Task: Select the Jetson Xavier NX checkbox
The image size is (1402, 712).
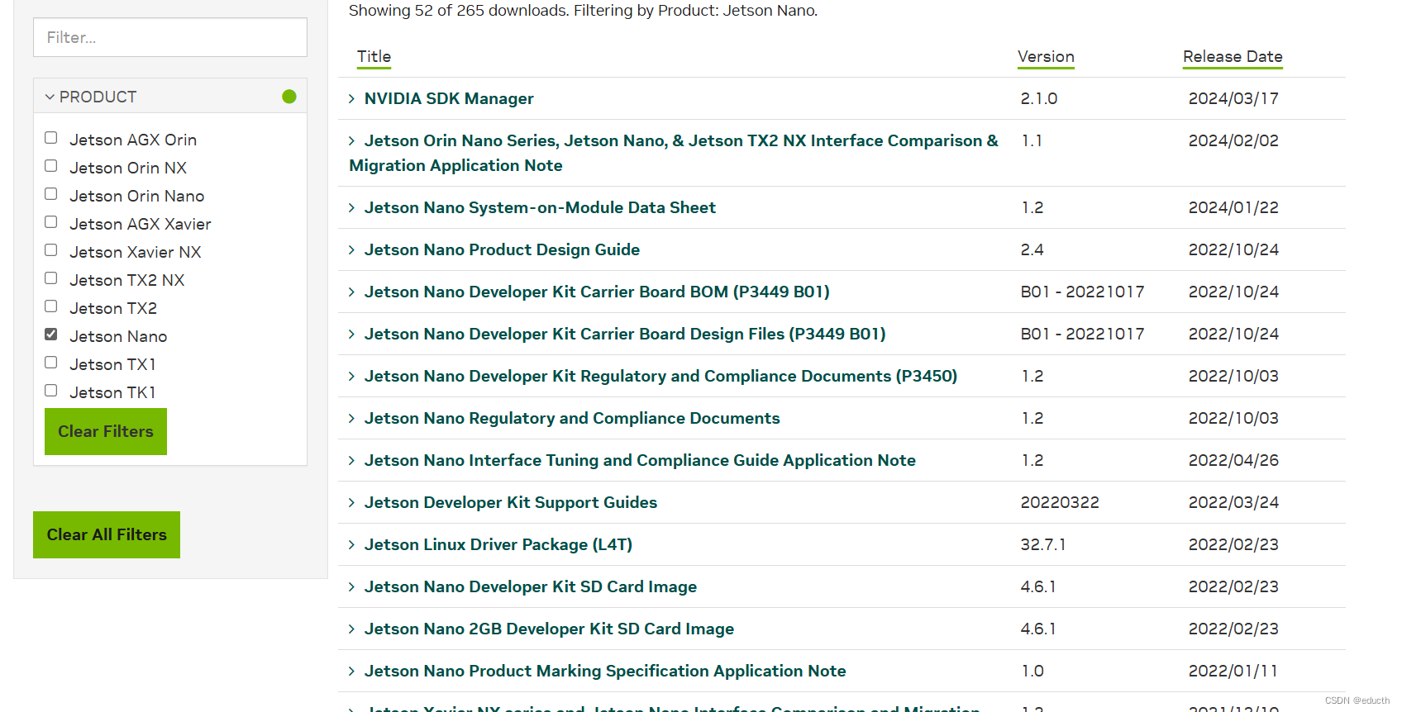Action: 51,250
